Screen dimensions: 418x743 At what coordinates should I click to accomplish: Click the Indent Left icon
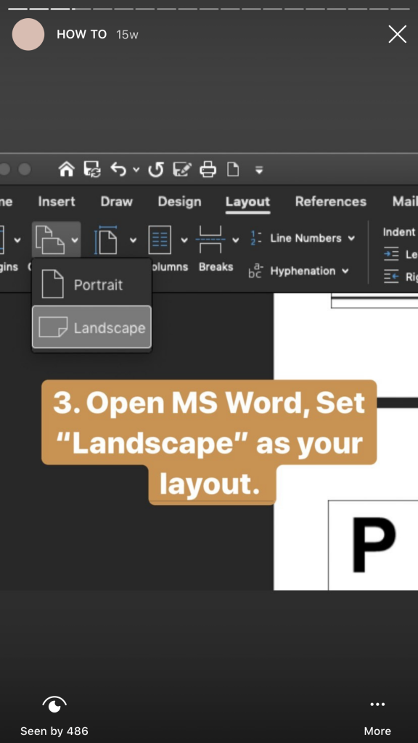point(391,255)
